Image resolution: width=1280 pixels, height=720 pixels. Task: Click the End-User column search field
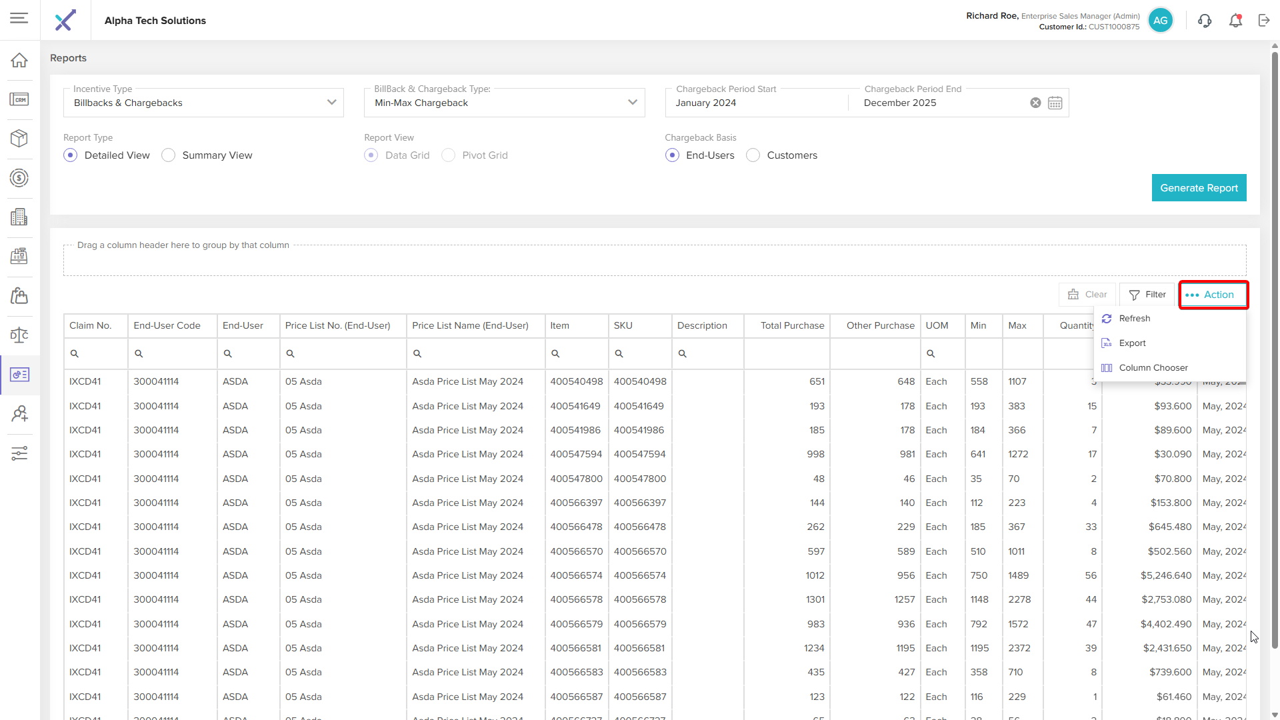(x=250, y=354)
